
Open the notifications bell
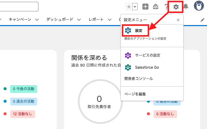pos(186,7)
